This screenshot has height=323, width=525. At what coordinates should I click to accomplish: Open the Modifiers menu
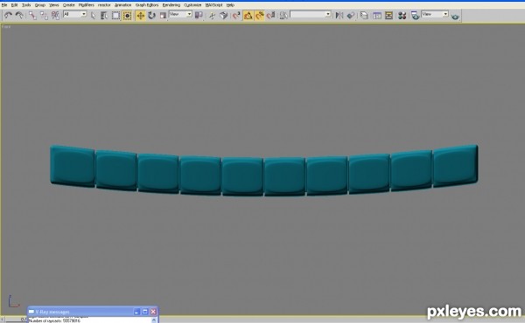pos(87,5)
